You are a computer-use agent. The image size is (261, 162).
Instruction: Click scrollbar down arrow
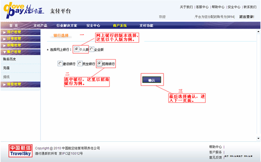coord(258,138)
